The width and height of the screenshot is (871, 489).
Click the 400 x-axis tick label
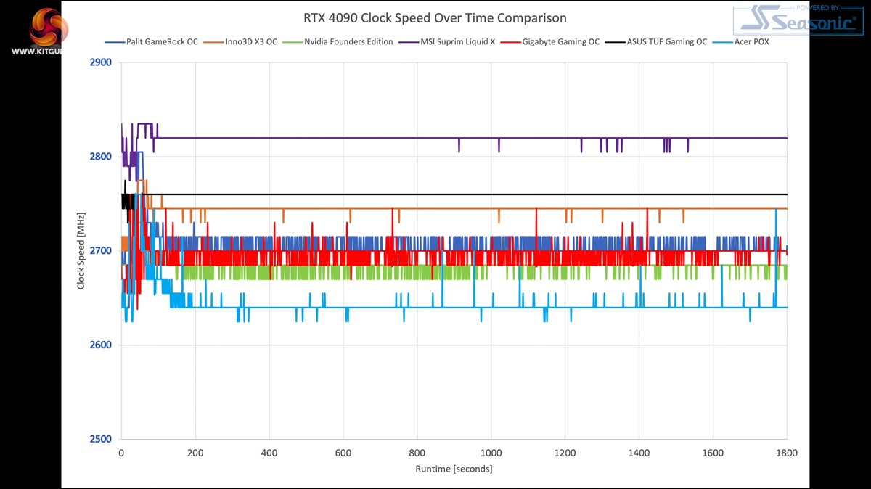(x=269, y=453)
